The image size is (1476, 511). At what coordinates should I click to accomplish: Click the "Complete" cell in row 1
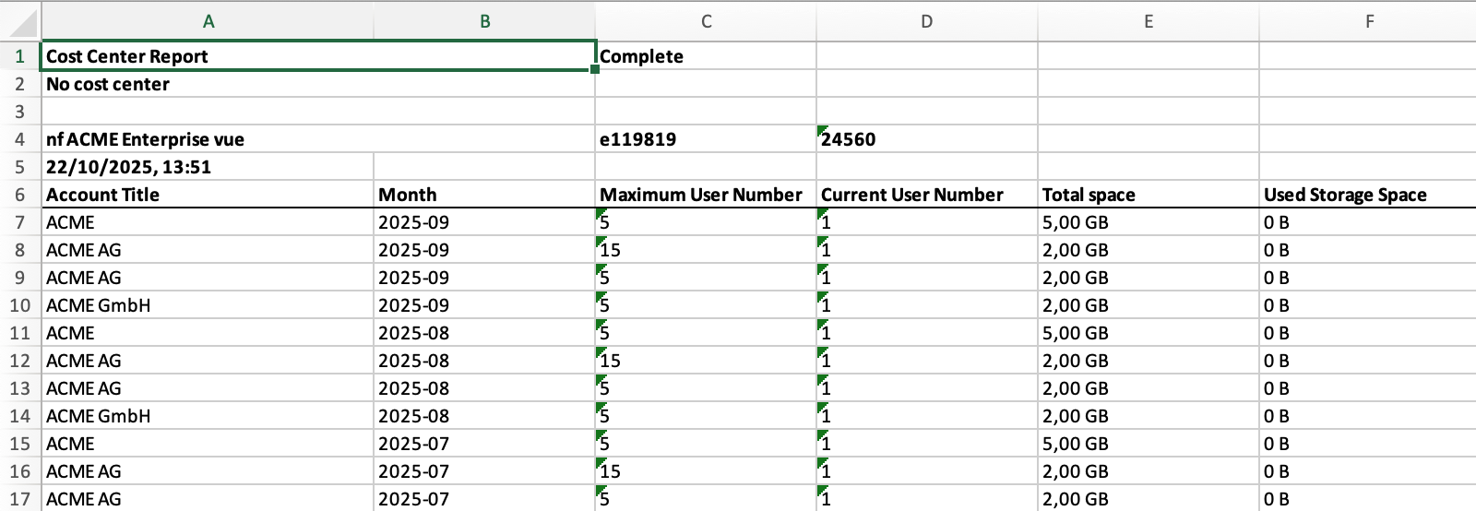[706, 56]
